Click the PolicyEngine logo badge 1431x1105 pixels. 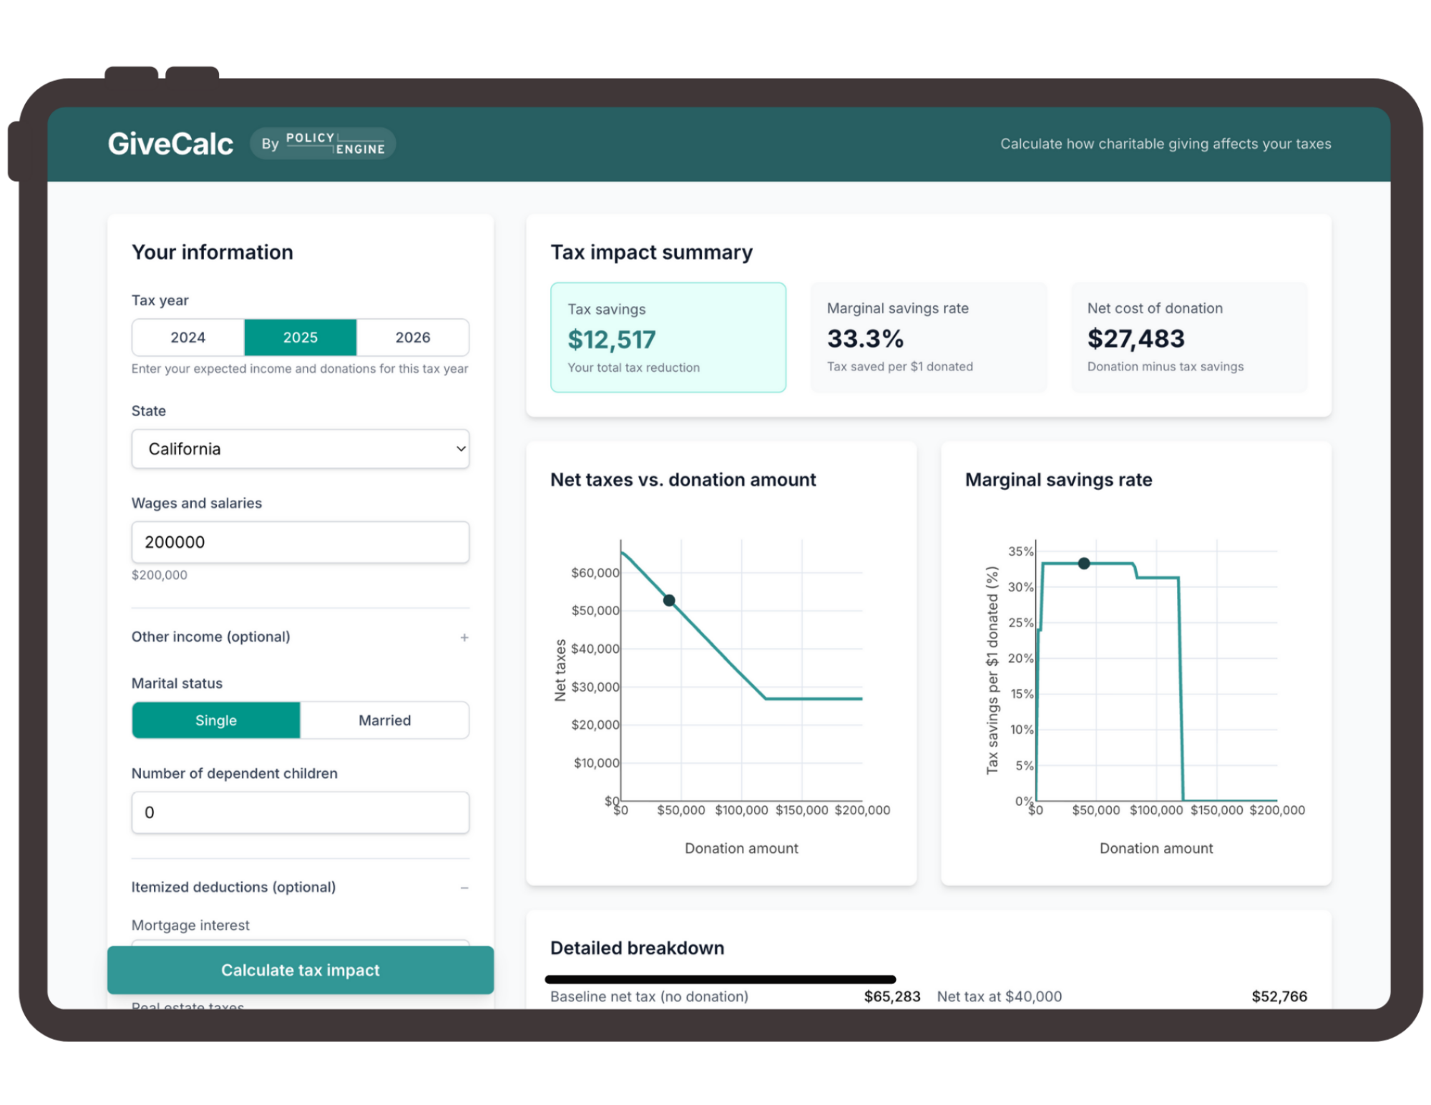[323, 144]
